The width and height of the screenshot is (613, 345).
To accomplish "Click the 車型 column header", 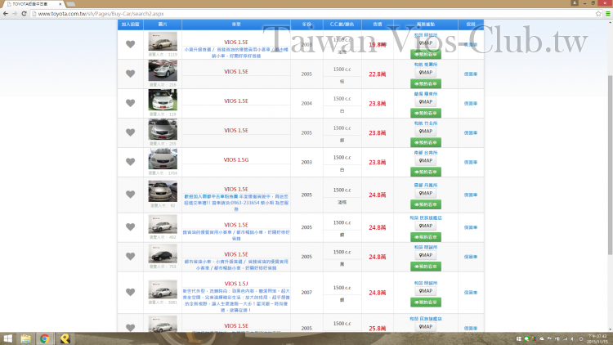I will click(236, 25).
